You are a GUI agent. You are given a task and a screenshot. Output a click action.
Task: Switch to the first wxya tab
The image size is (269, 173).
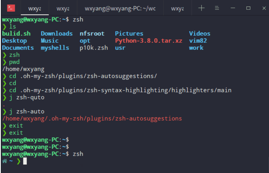pos(34,8)
